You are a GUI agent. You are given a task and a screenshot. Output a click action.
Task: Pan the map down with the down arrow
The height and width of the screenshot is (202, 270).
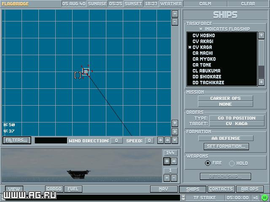pyautogui.click(x=175, y=132)
